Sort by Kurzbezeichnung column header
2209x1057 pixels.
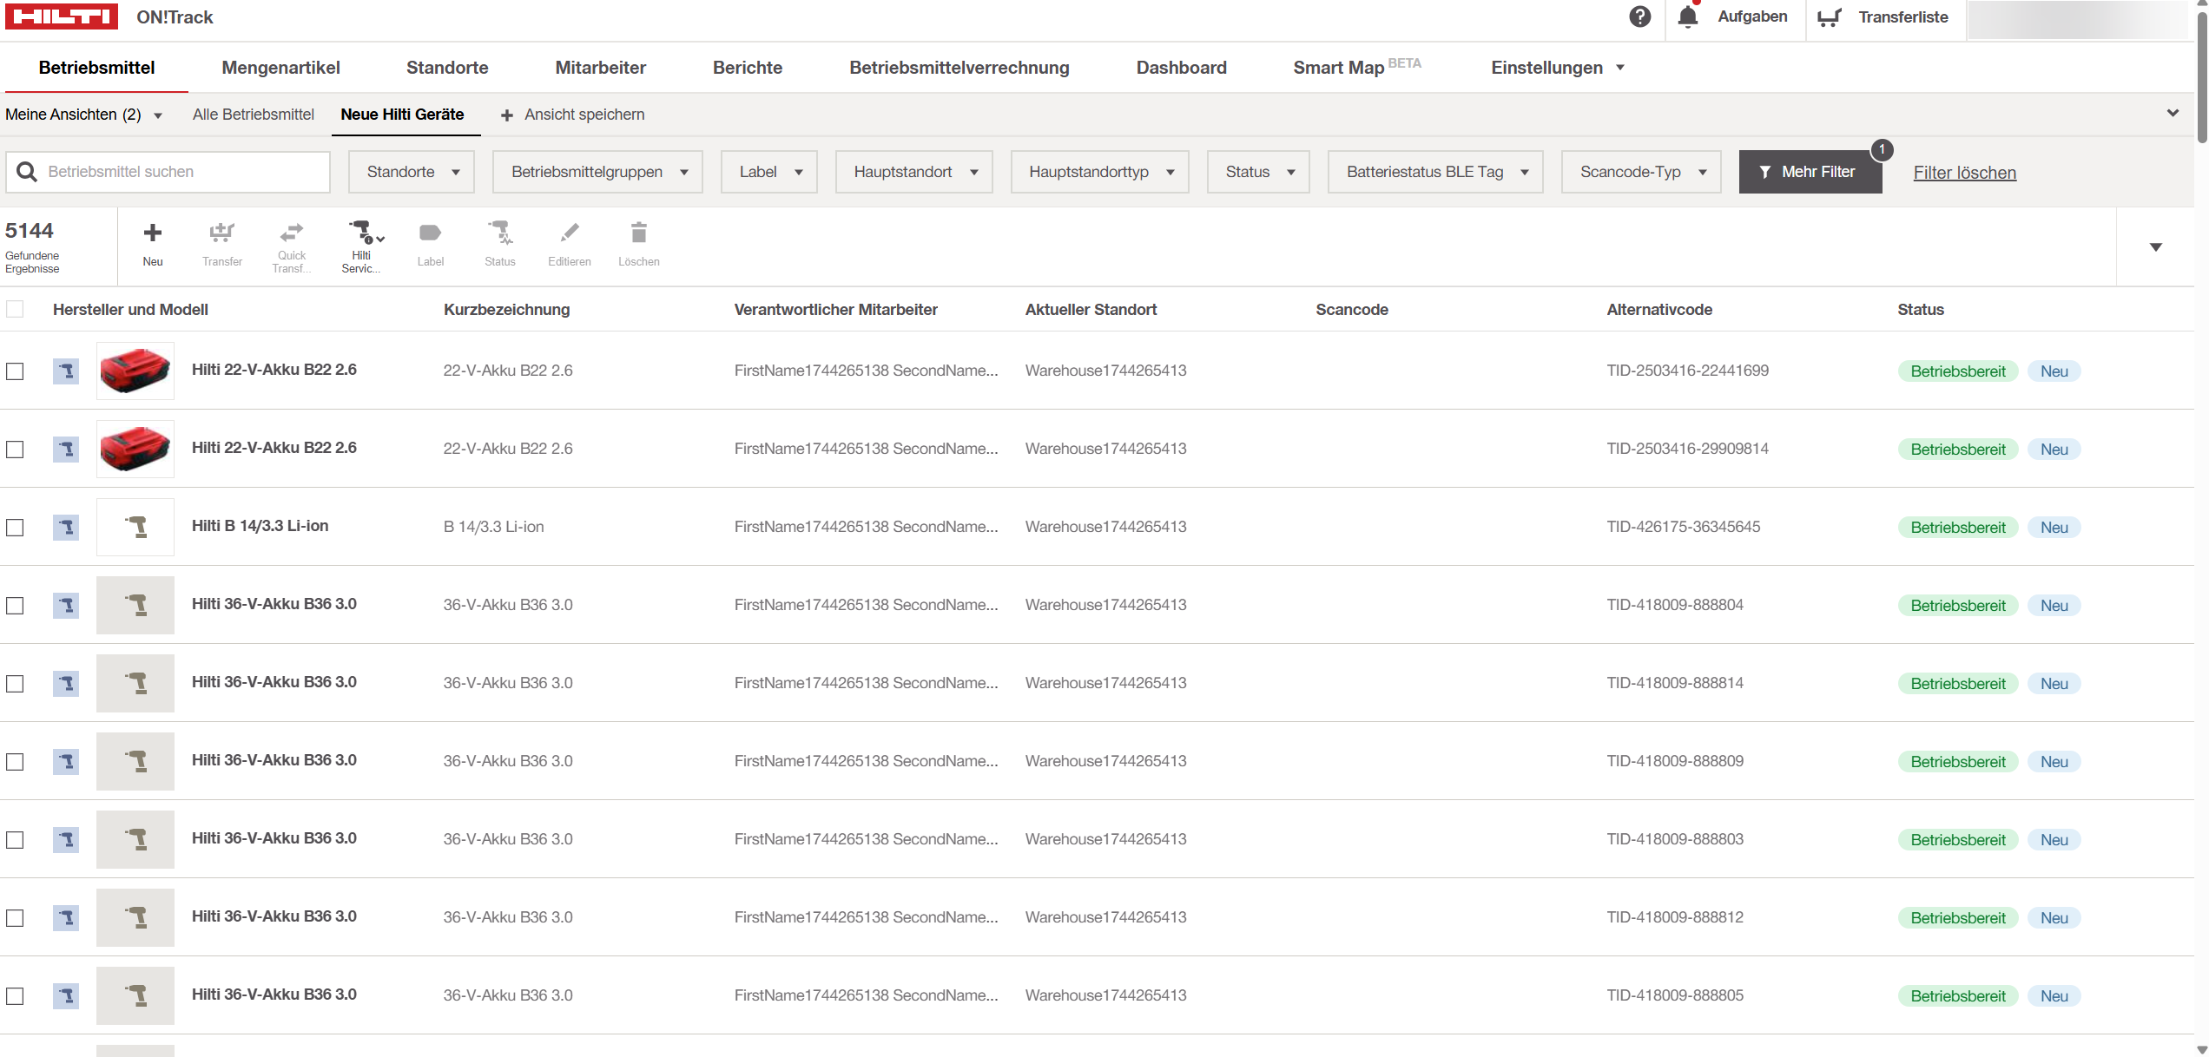506,310
